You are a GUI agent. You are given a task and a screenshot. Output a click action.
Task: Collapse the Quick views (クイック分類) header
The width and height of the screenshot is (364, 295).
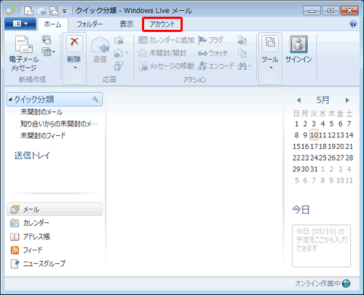tap(10, 99)
